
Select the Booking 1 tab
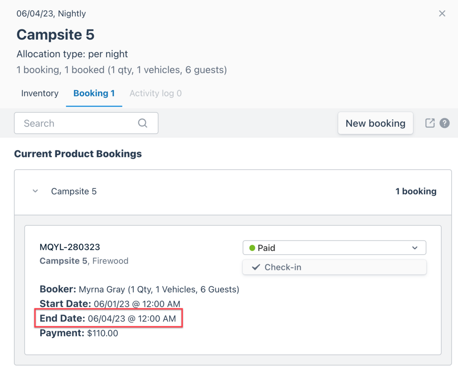coord(94,93)
